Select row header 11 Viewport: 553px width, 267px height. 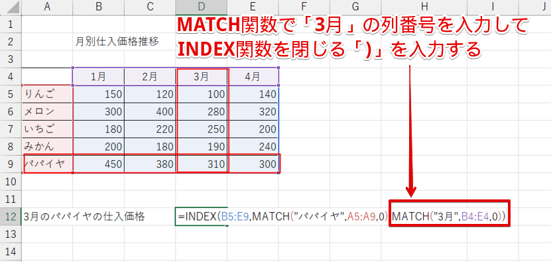11,199
